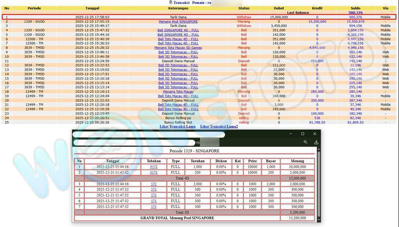Maximize the popup detail window
399x227 pixels.
click(x=302, y=134)
